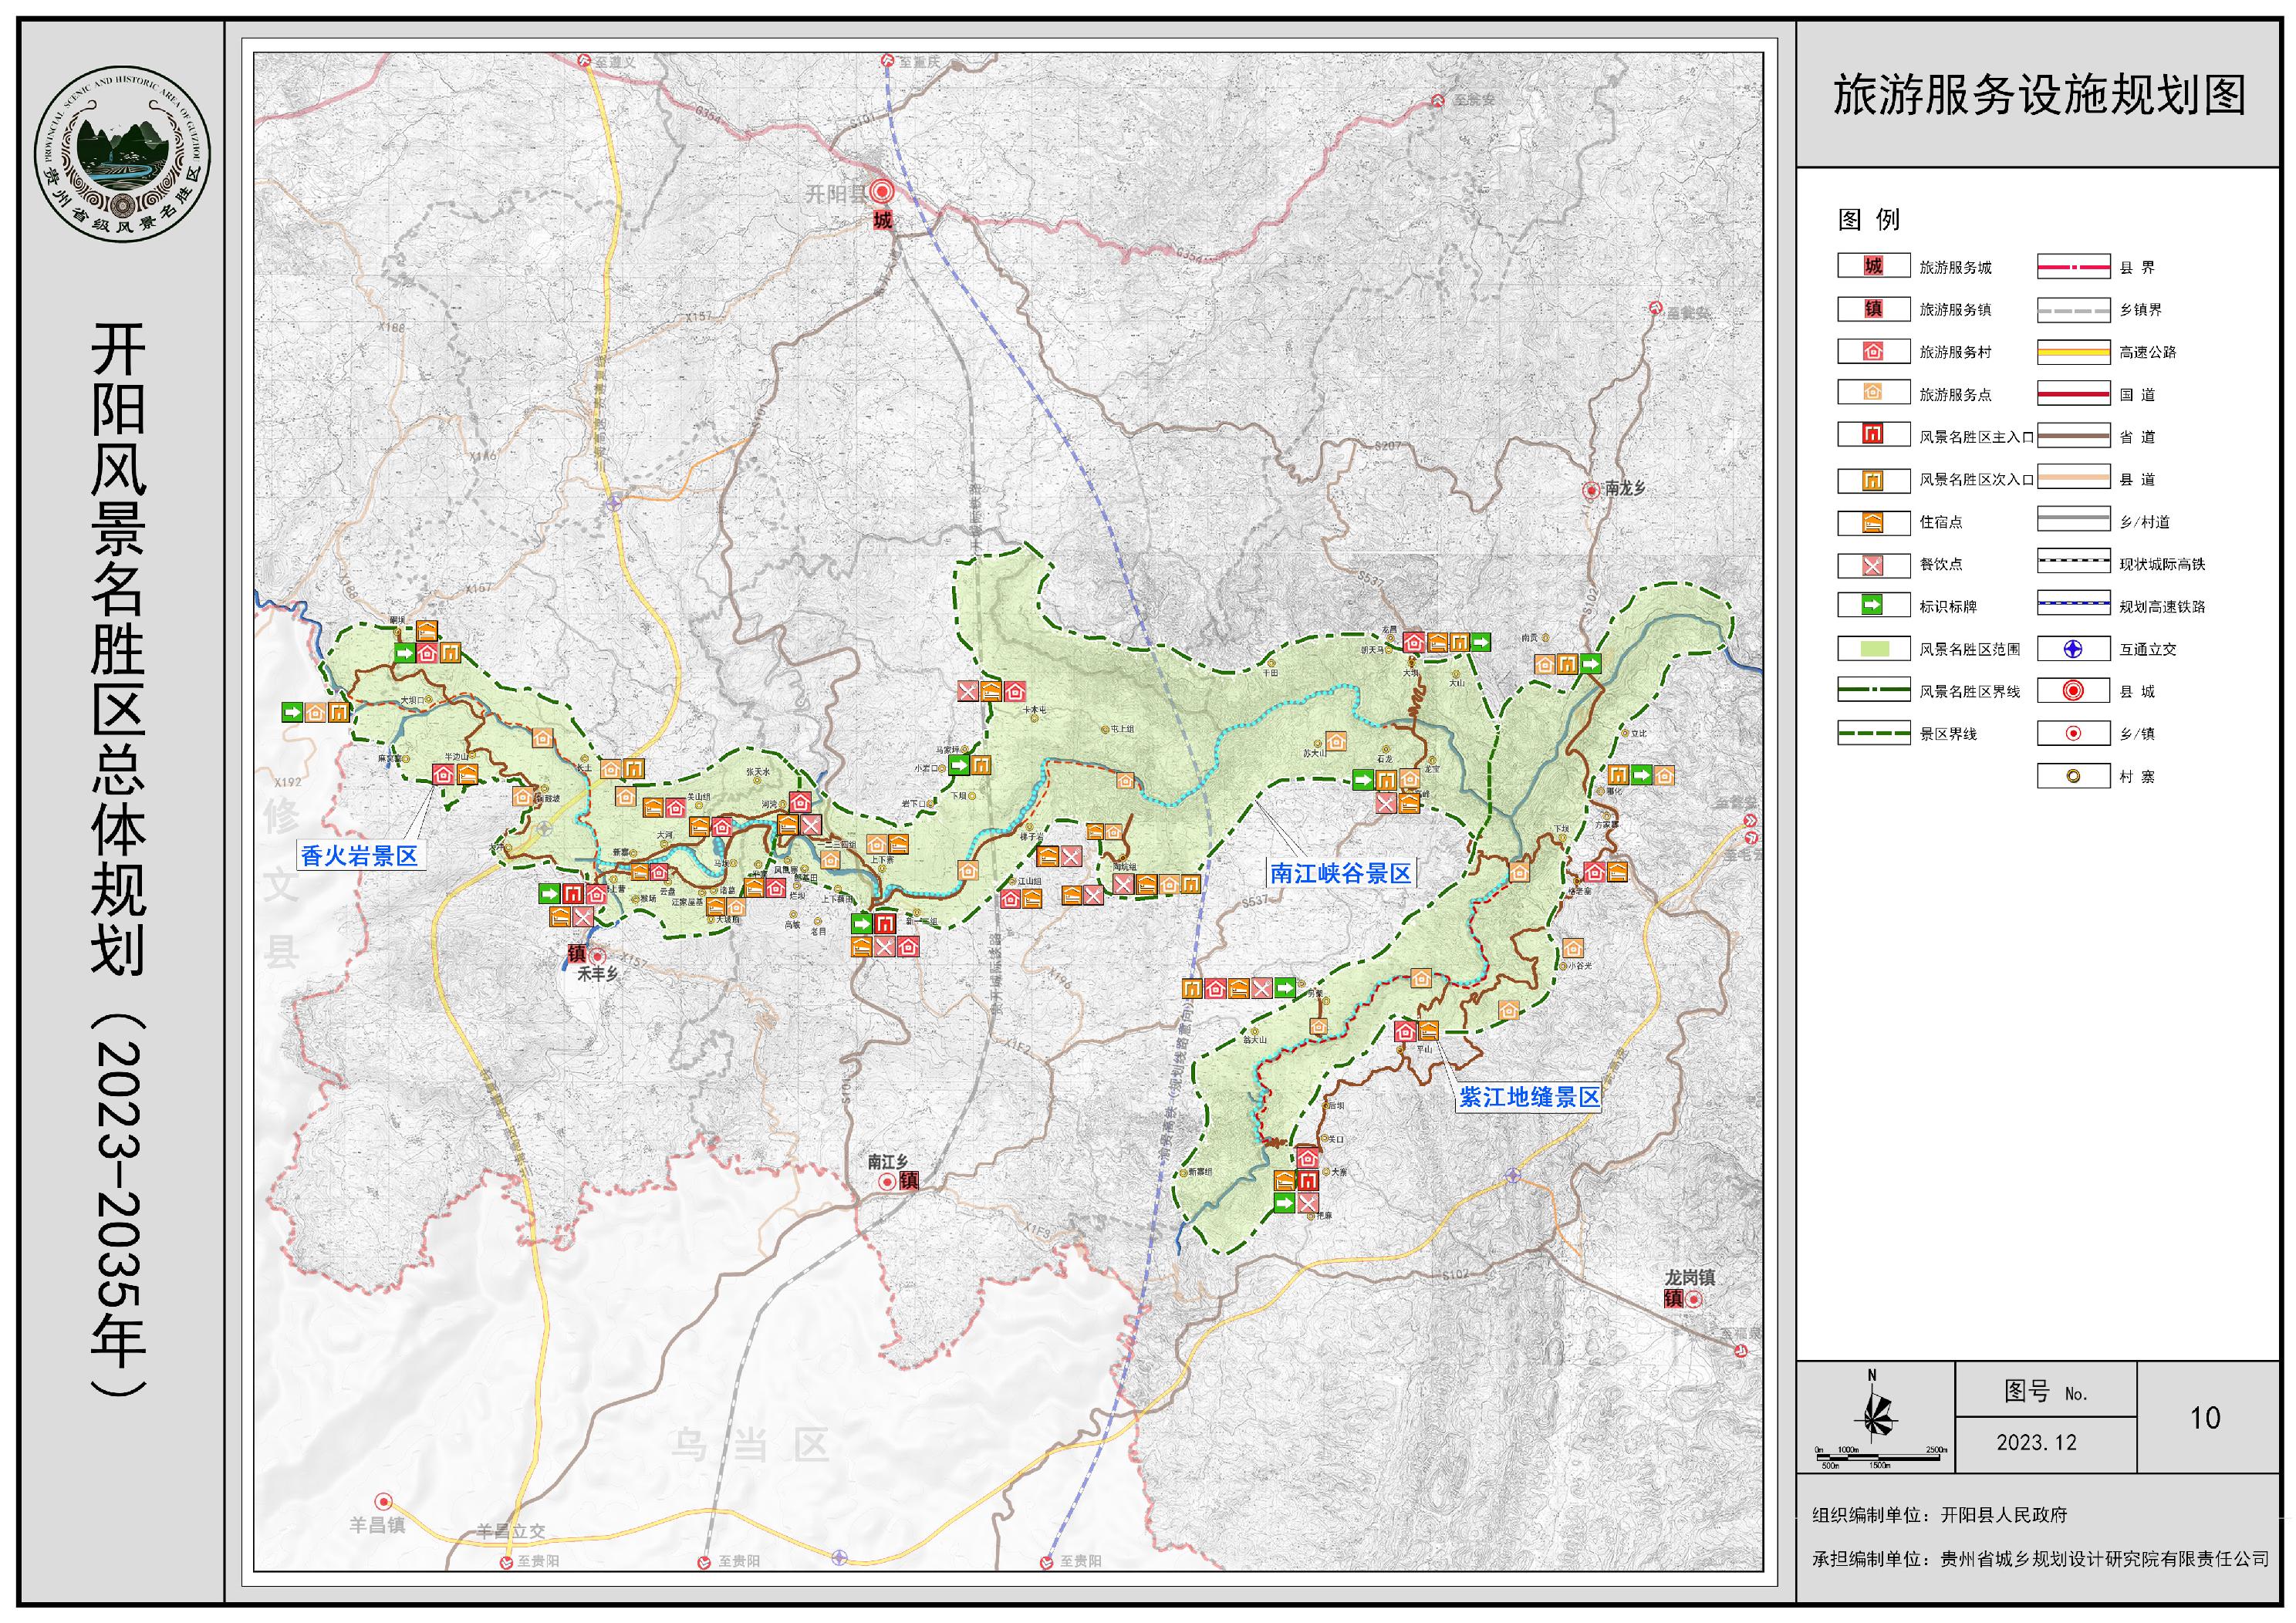Click the 旅游服务村 house icon in legend
Image resolution: width=2296 pixels, height=1623 pixels.
pyautogui.click(x=1873, y=351)
